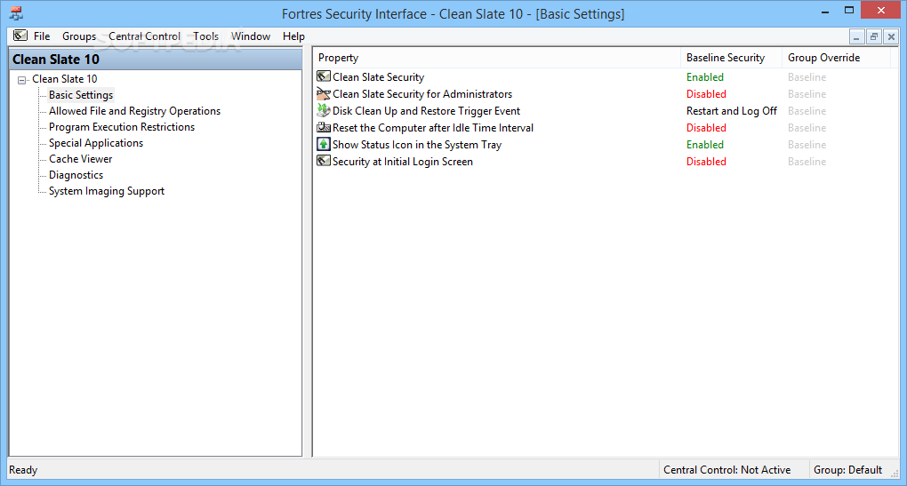Click the Show Status Icon green arrow icon
This screenshot has height=486, width=907.
click(324, 144)
